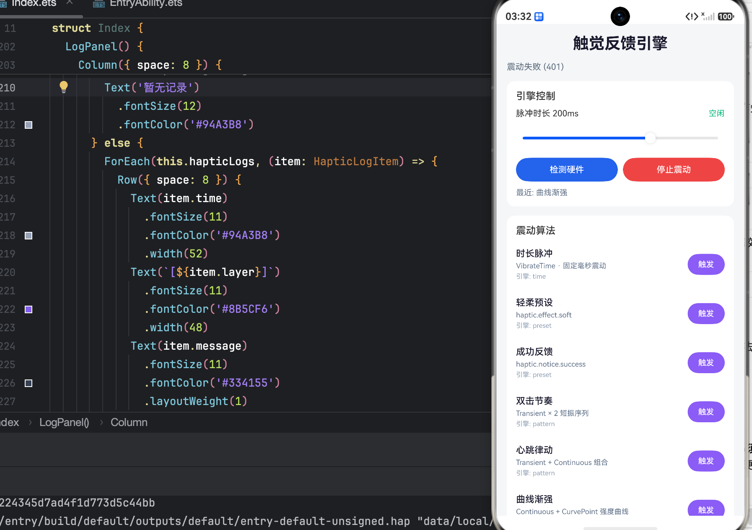Switch to the EntryAbility.ets tab
Screen dimensions: 752x530
click(138, 3)
